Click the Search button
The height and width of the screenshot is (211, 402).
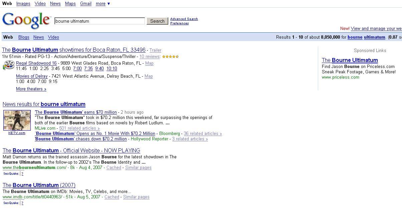point(157,21)
